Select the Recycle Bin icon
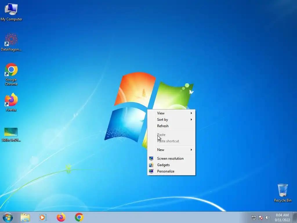297x223 pixels. coord(282,193)
